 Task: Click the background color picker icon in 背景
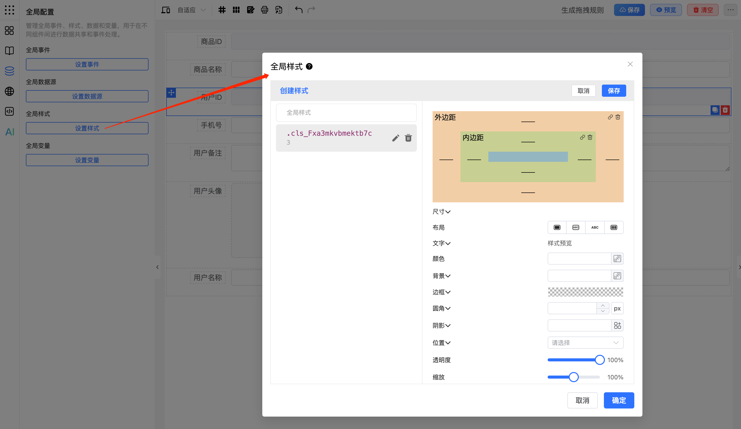[617, 276]
